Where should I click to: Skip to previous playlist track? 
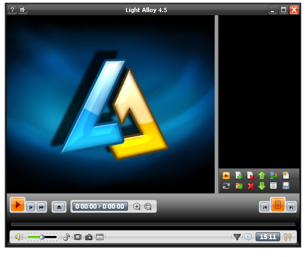tap(264, 207)
